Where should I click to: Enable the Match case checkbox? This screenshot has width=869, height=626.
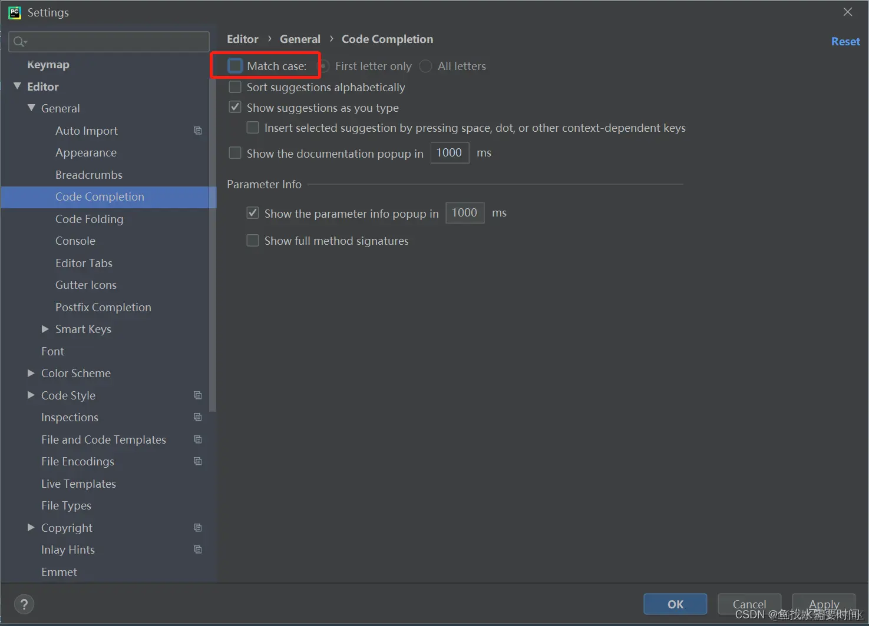[235, 66]
